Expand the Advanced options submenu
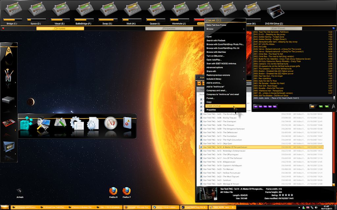 click(x=225, y=67)
